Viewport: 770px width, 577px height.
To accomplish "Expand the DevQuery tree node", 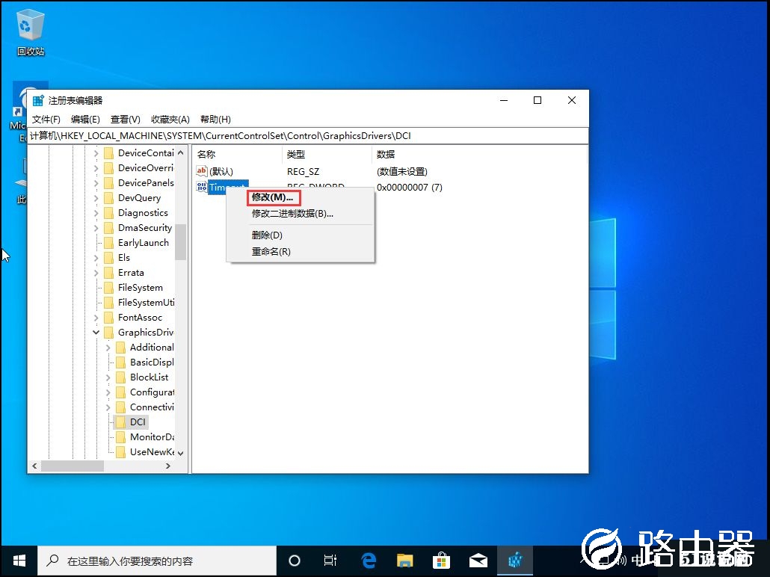I will click(x=96, y=198).
